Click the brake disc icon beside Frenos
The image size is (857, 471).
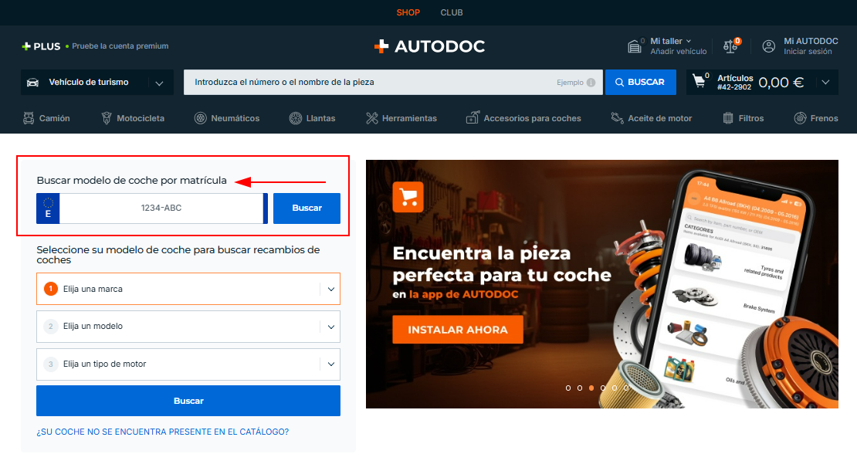800,118
